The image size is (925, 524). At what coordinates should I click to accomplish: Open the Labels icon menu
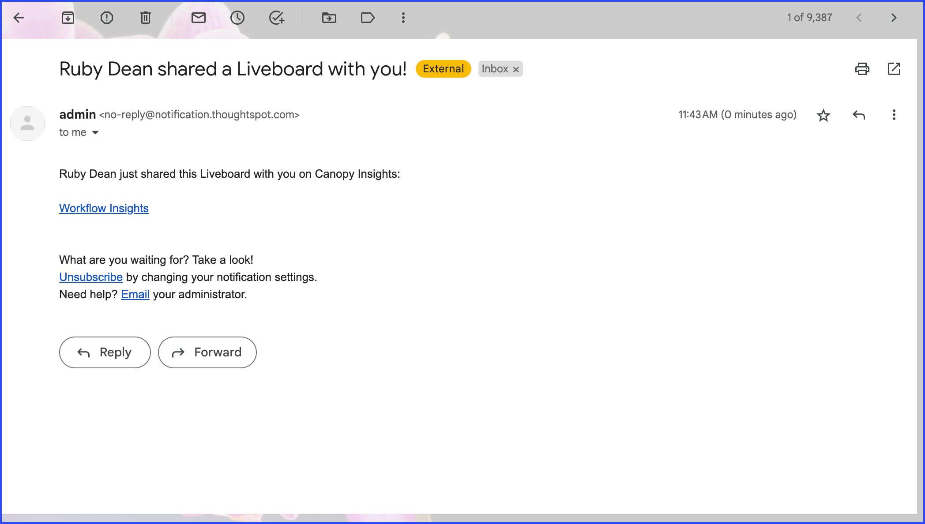(368, 18)
